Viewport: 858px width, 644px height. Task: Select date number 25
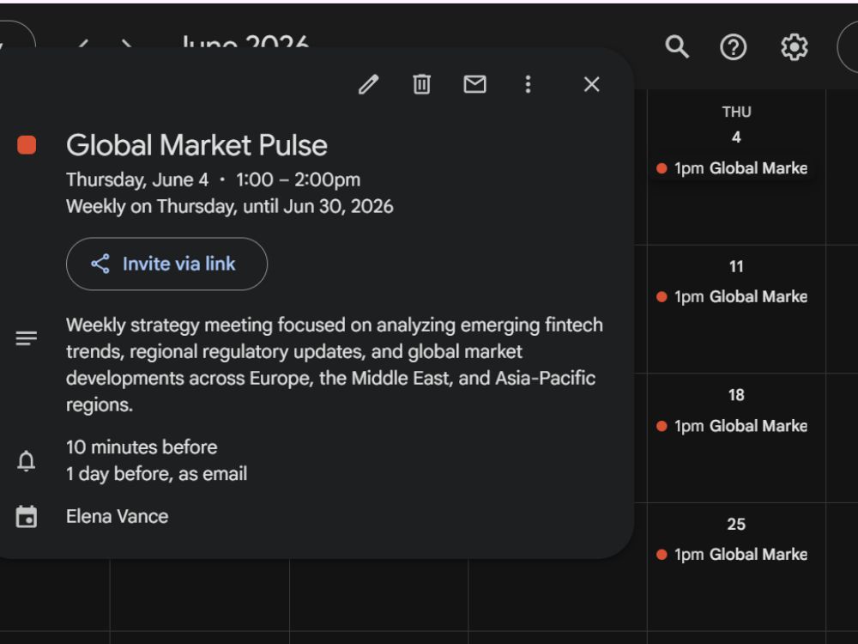736,524
